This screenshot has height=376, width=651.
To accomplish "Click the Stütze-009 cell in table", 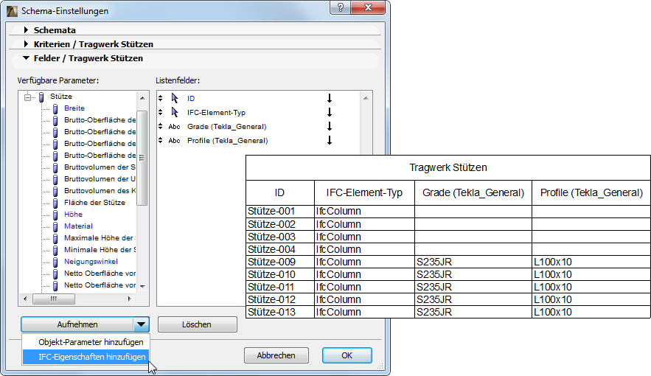I will point(280,262).
